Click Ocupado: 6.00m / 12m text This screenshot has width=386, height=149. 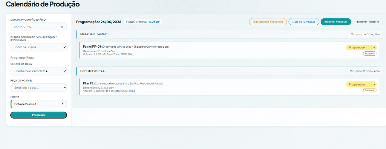pyautogui.click(x=365, y=34)
